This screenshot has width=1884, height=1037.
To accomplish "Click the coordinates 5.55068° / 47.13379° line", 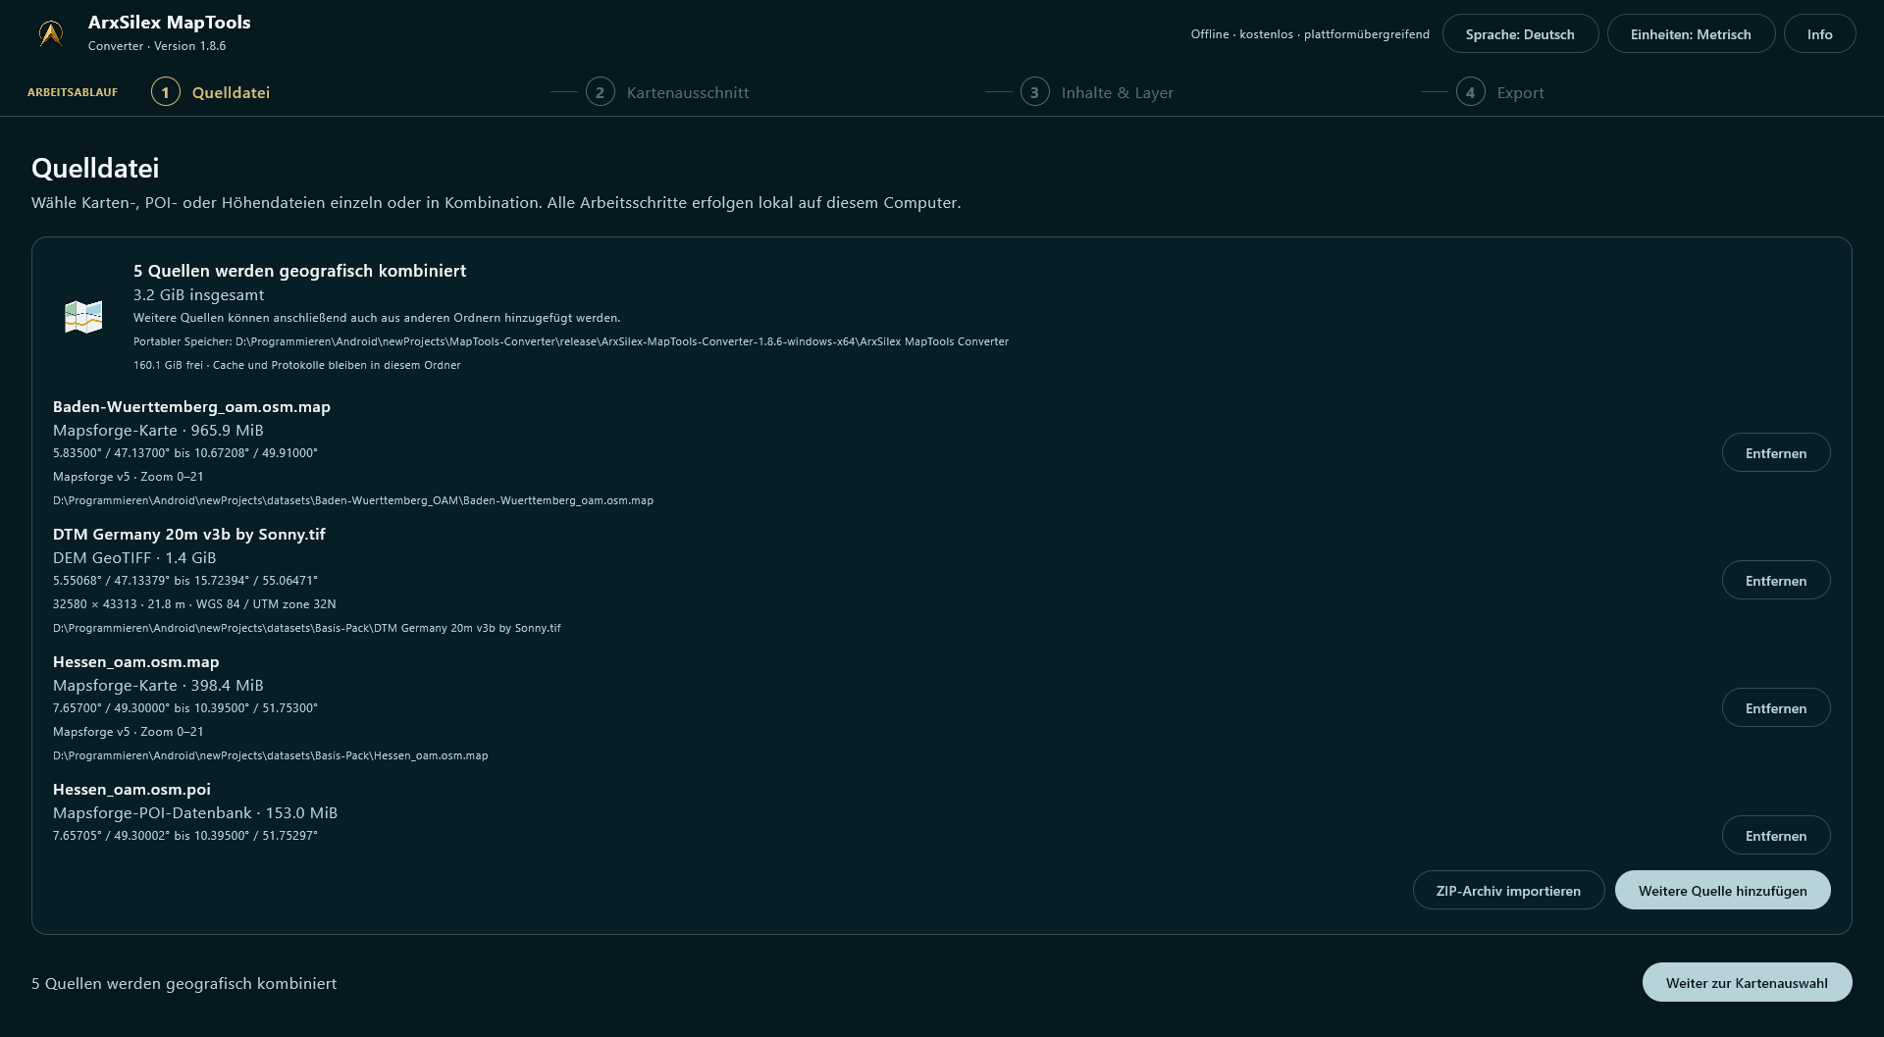I will coord(185,581).
